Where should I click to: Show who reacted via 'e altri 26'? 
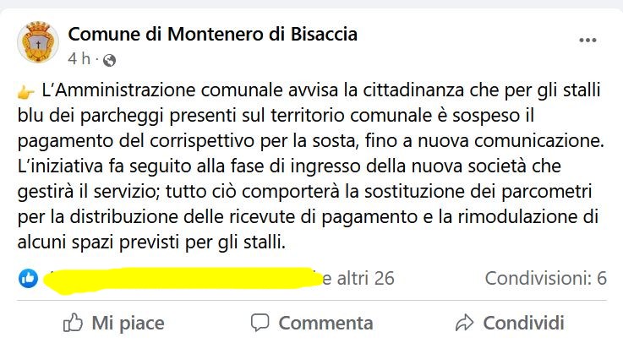(x=358, y=278)
